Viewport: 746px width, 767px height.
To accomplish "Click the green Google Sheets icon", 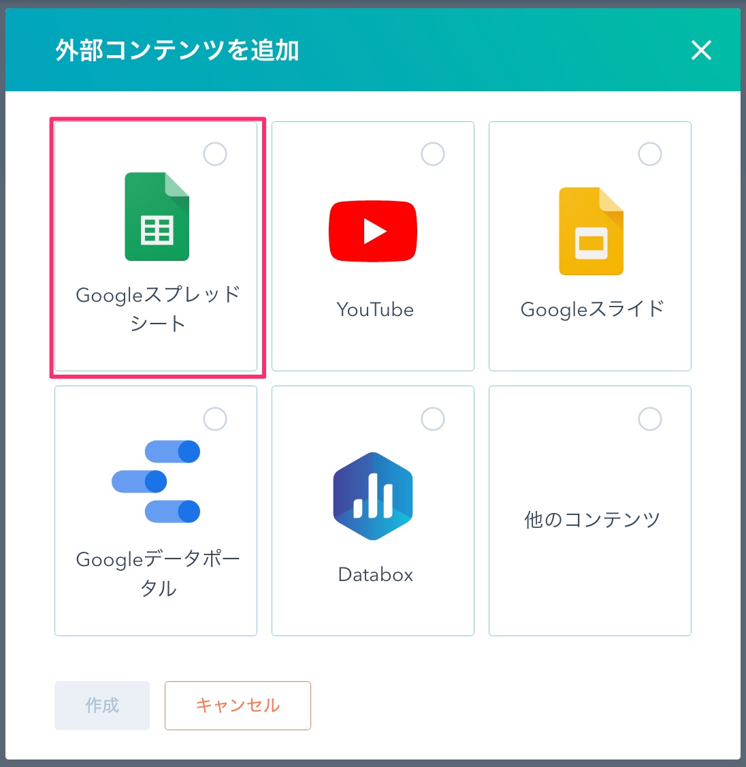I will (x=157, y=216).
